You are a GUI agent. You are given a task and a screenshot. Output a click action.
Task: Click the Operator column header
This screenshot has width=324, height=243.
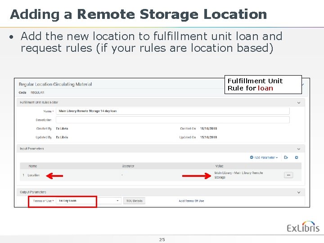(x=128, y=166)
